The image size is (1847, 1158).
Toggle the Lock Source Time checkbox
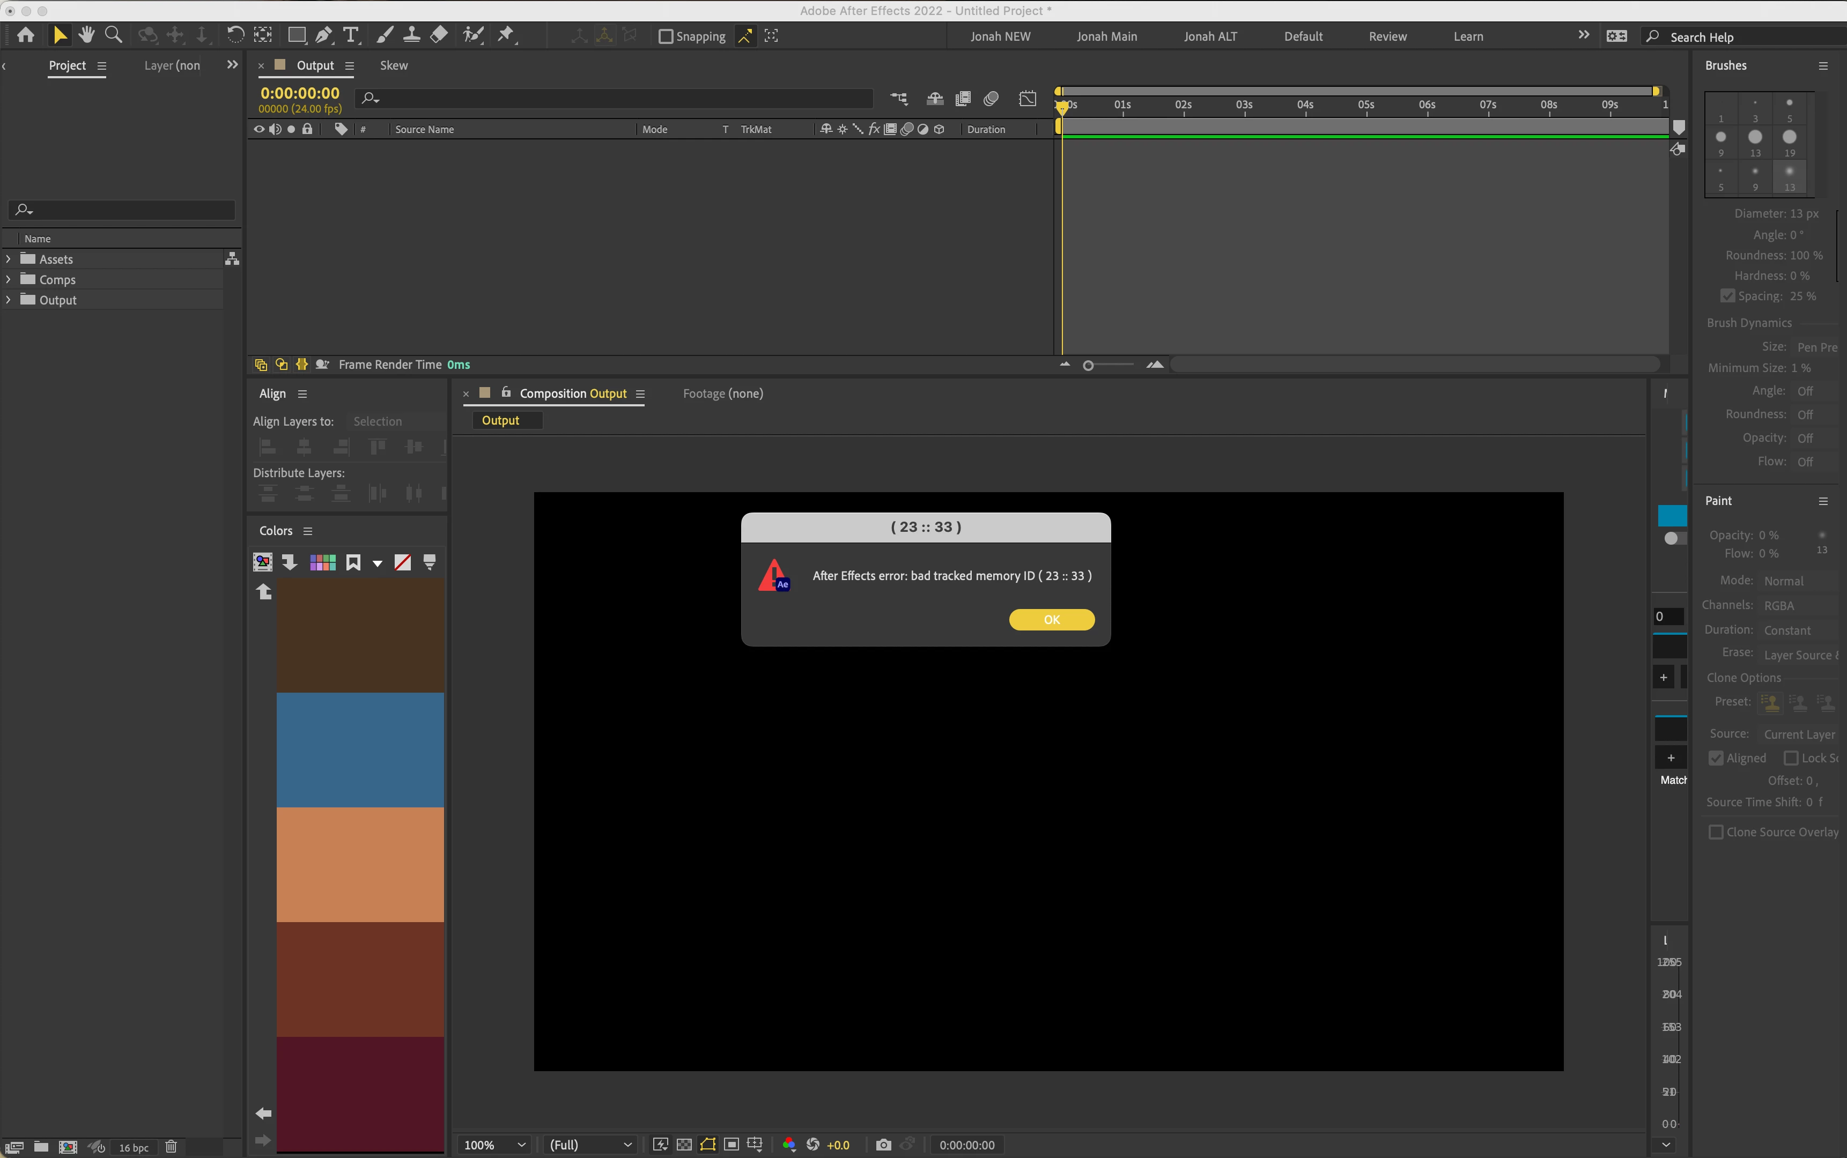(x=1791, y=758)
